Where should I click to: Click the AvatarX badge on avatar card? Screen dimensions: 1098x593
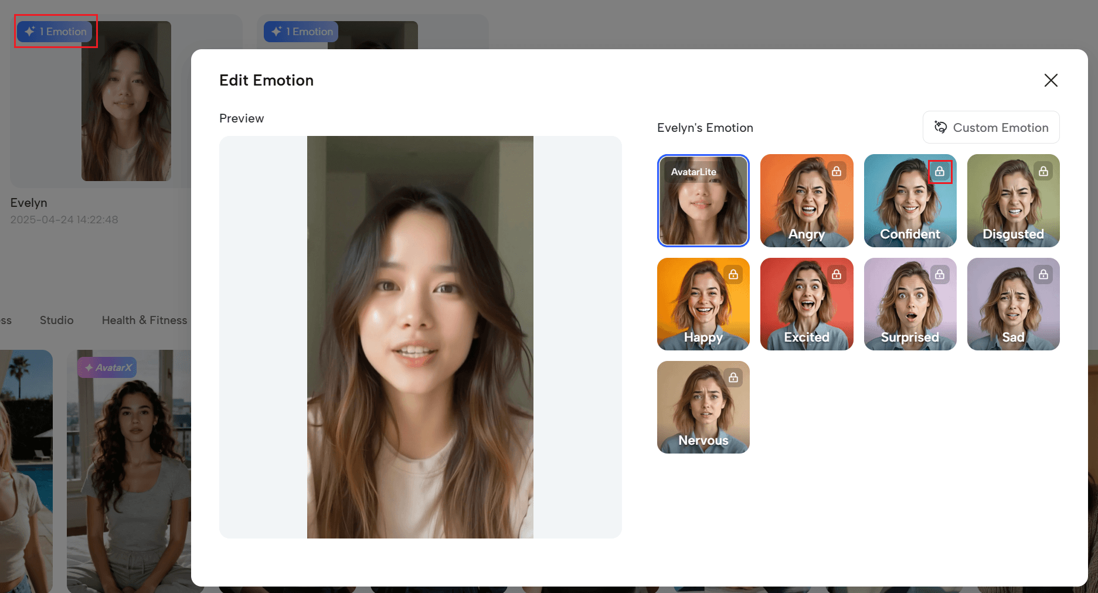[107, 367]
